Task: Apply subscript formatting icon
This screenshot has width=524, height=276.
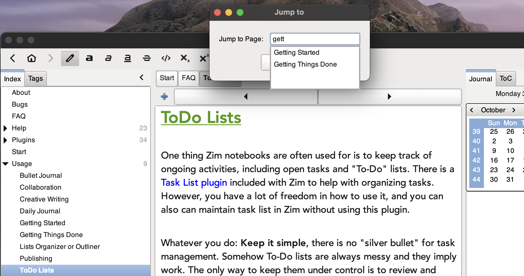Action: coord(185,58)
